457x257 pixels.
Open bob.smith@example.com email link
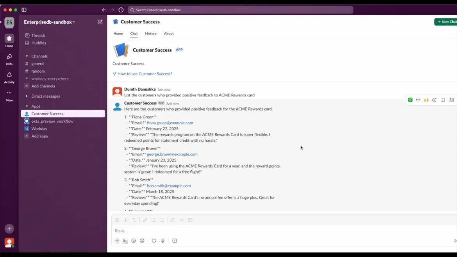tap(169, 186)
